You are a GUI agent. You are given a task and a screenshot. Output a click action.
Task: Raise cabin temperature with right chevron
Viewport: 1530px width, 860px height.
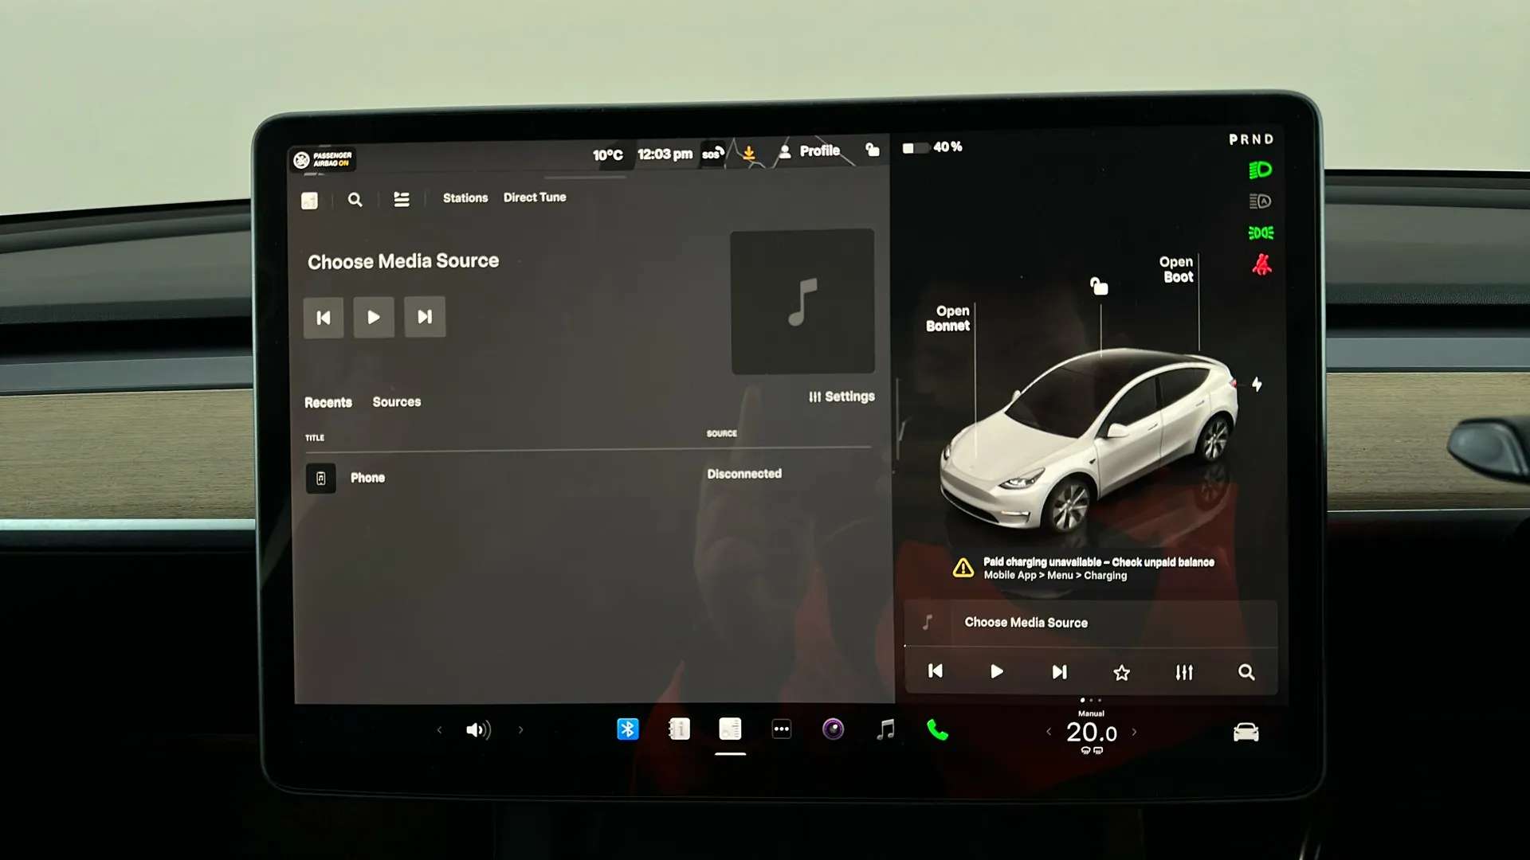coord(1134,732)
